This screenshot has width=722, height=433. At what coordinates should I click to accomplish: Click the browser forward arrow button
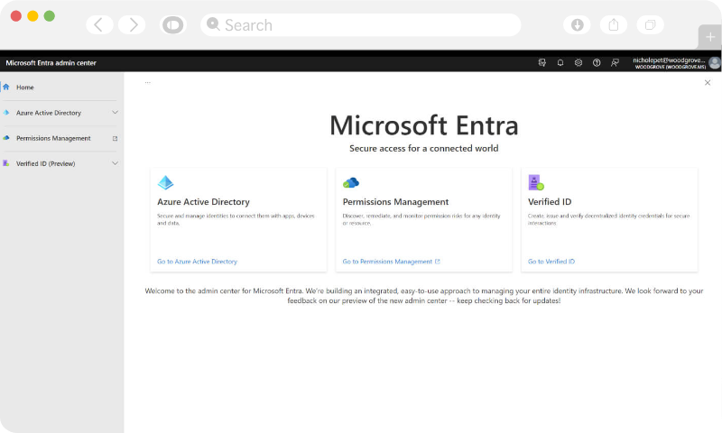click(132, 25)
